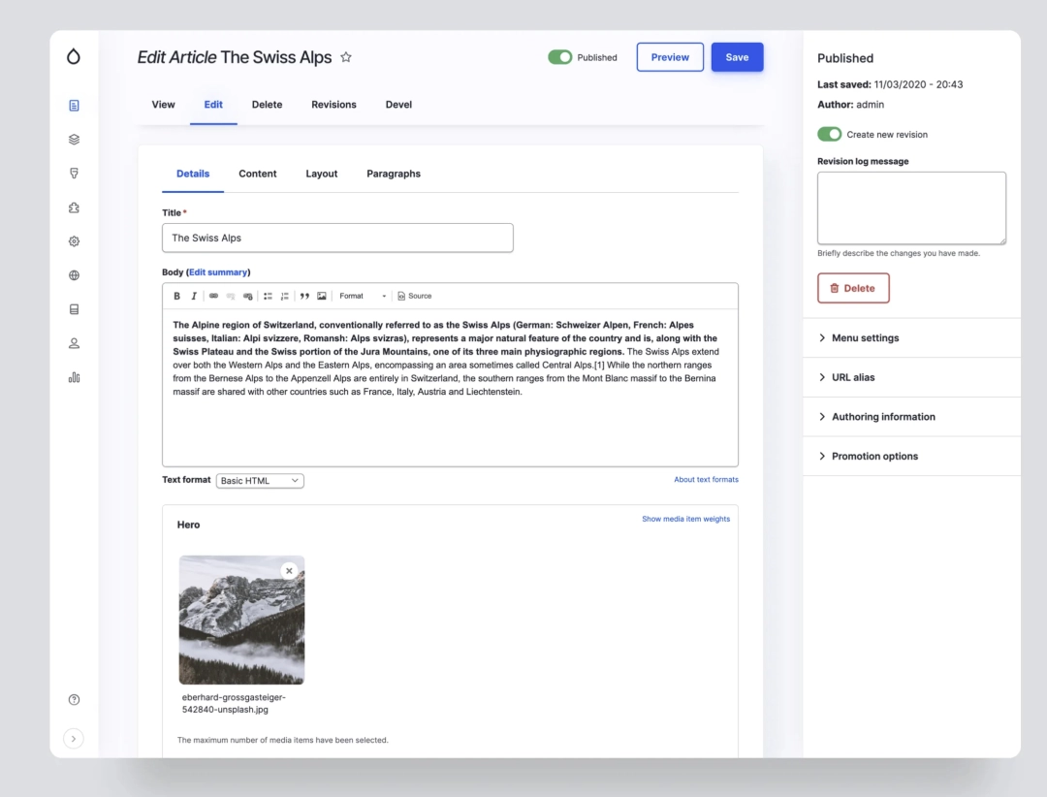Click the Drupal drop logo icon
The width and height of the screenshot is (1047, 797).
(x=74, y=57)
